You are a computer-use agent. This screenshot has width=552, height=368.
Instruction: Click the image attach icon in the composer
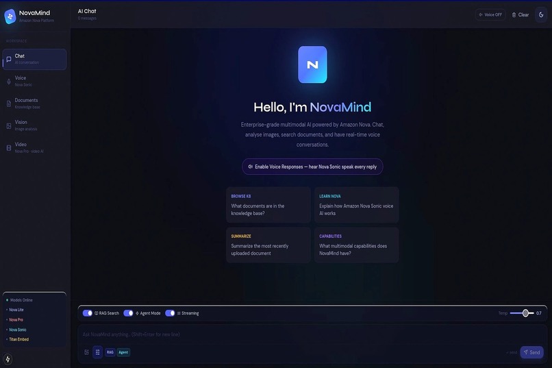tap(86, 352)
